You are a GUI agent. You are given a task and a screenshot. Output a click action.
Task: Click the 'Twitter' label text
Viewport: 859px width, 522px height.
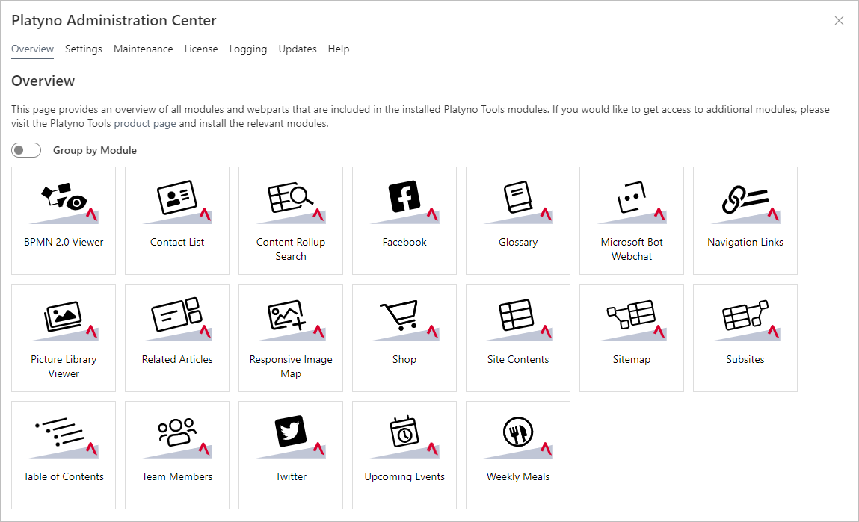291,476
